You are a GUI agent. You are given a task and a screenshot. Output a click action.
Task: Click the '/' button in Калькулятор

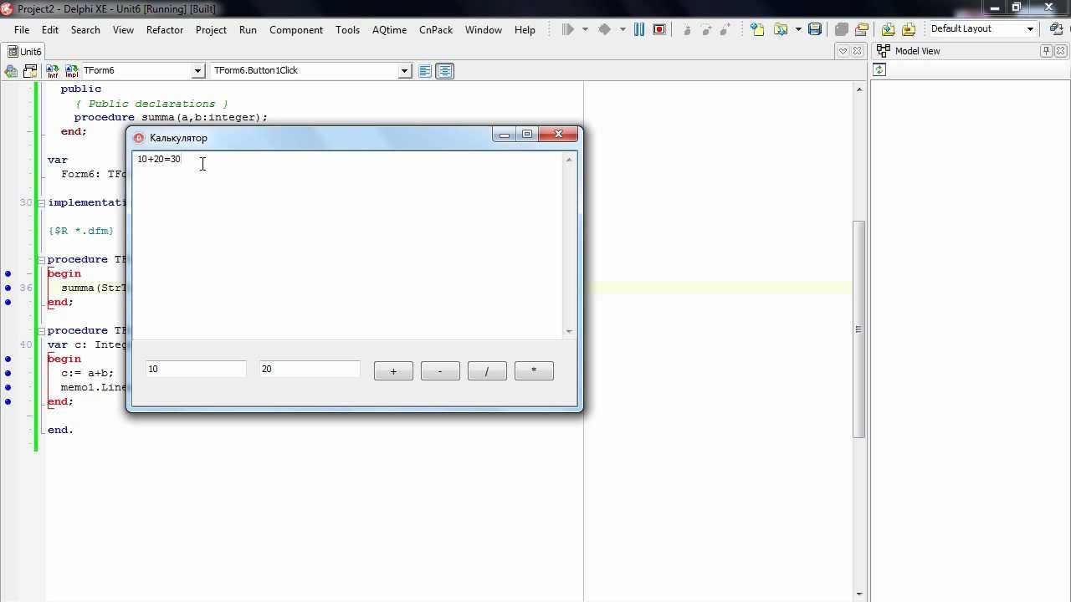click(x=487, y=370)
